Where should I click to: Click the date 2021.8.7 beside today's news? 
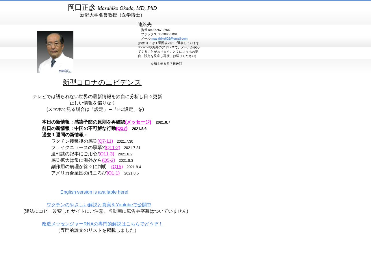pos(163,122)
